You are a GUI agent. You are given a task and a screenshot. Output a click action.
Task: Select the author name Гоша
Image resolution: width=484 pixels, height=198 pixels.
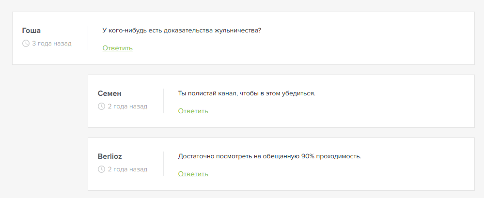tap(31, 31)
